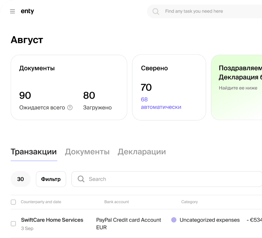262x238 pixels.
Task: Open the hamburger menu icon
Action: click(x=12, y=11)
